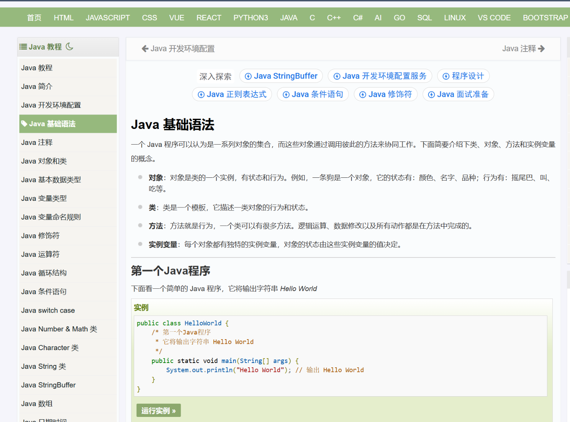
Task: Select 首页 in the top navigation
Action: [34, 18]
